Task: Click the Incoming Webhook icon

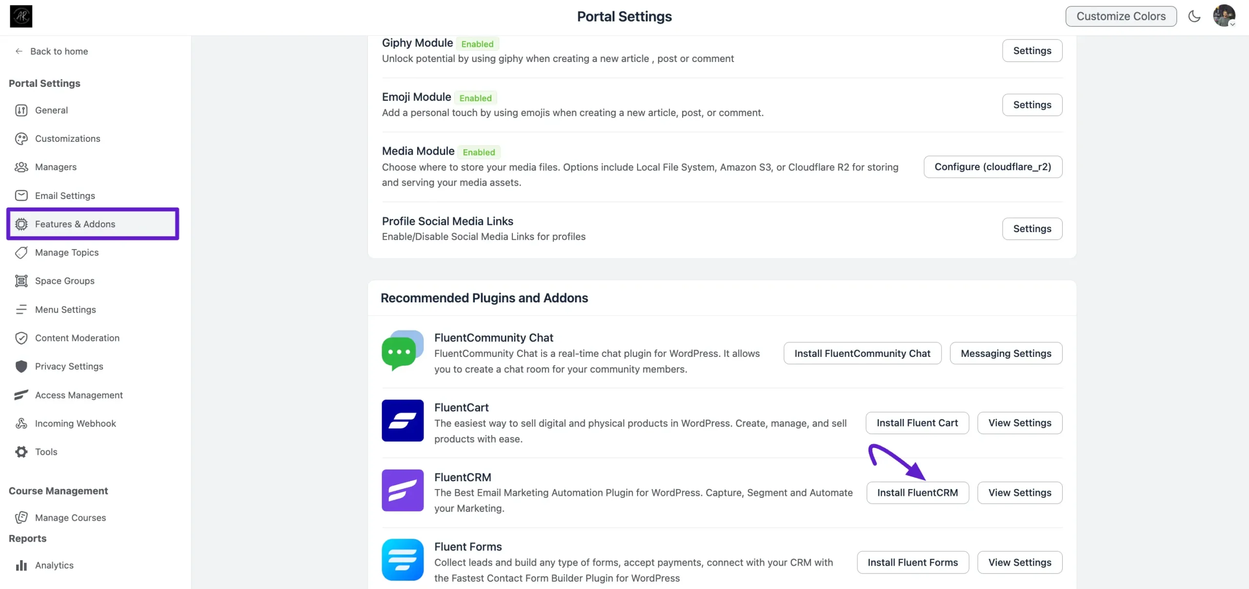Action: (x=21, y=423)
